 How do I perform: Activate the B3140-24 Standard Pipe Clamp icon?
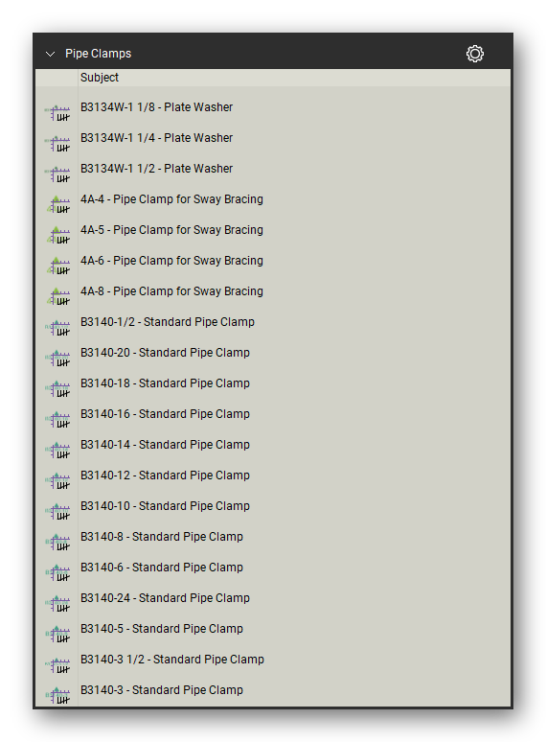[57, 603]
